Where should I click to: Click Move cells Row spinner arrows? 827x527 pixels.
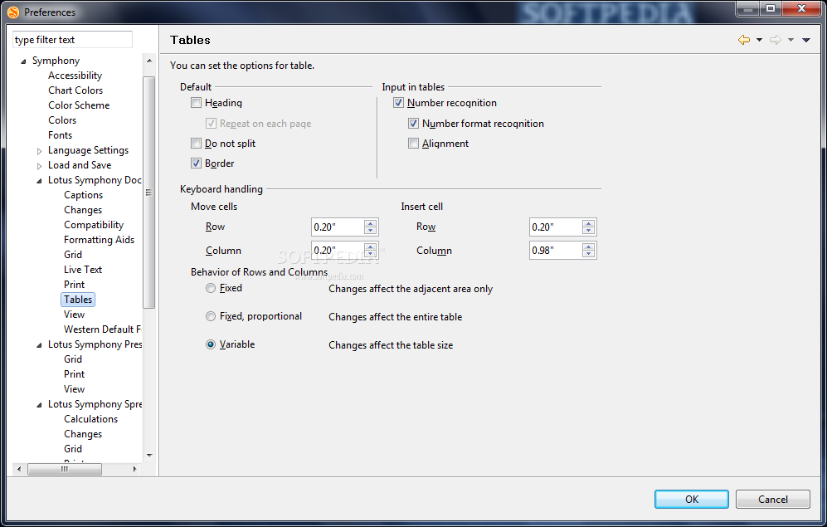370,227
